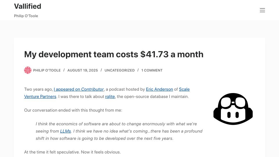Image resolution: width=279 pixels, height=157 pixels.
Task: Click the 'shift in how software' quote line
Action: [104, 138]
